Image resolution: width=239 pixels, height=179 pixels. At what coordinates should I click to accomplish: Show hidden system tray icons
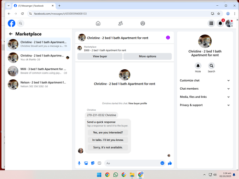tap(205, 175)
